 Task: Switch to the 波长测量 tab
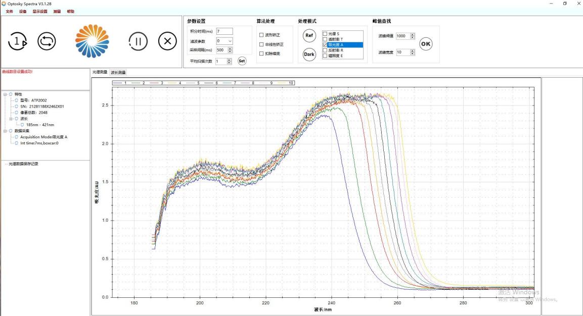[x=118, y=73]
